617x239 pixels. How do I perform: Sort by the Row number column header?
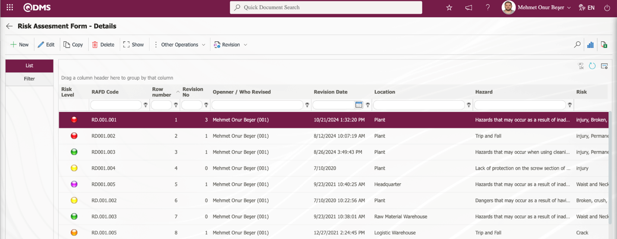161,92
